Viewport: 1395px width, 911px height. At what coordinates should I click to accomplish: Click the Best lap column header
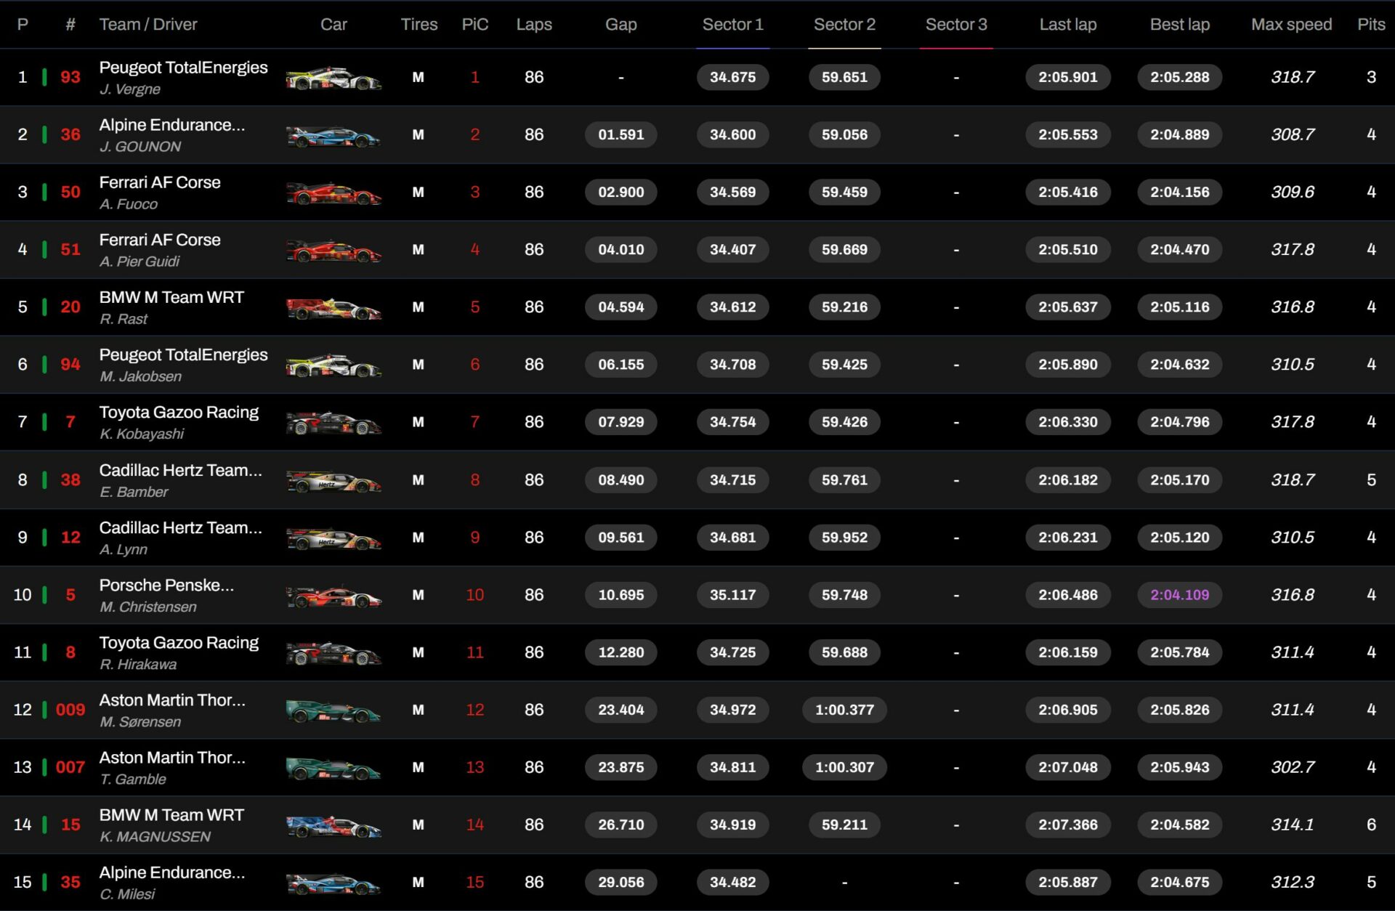1179,25
